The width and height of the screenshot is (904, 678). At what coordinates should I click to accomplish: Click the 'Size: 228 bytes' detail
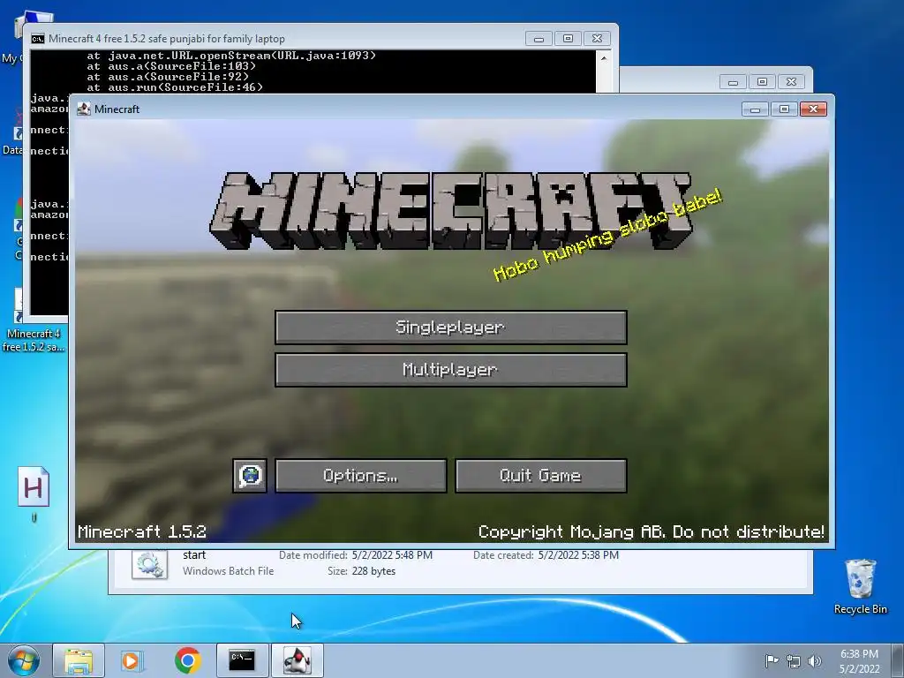pyautogui.click(x=361, y=571)
